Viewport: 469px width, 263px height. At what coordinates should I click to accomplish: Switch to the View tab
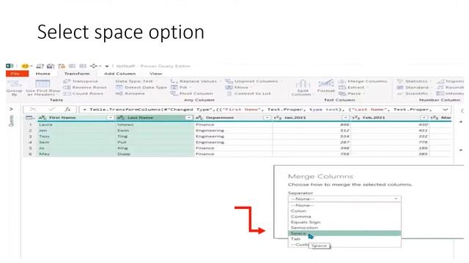pyautogui.click(x=155, y=74)
